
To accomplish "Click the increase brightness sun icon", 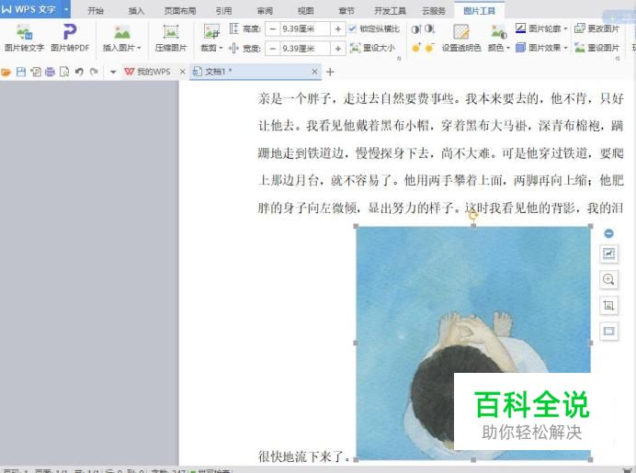I will click(416, 48).
